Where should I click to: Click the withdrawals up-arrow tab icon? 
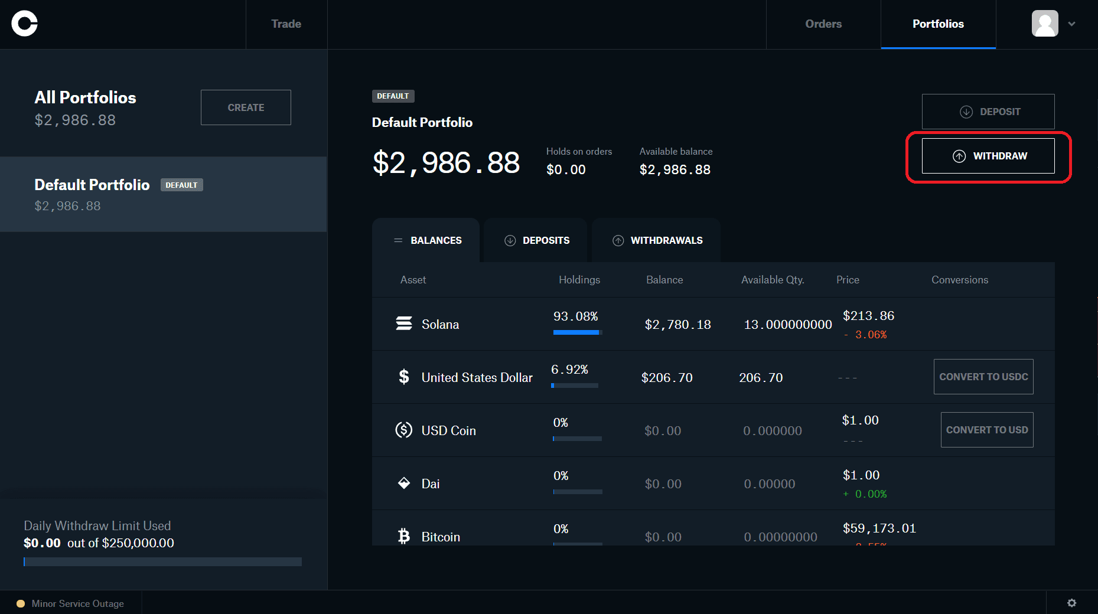(x=618, y=240)
